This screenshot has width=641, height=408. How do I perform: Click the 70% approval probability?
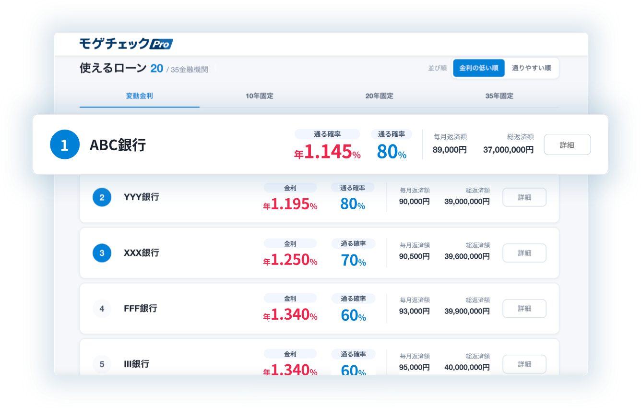pos(354,261)
